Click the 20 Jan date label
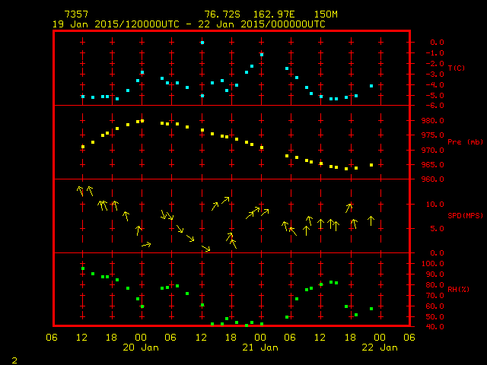Image resolution: width=487 pixels, height=365 pixels. 140,348
